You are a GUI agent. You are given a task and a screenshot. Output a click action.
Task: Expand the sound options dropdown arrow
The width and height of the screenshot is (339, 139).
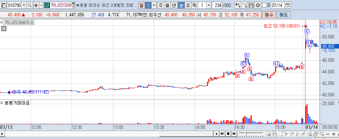tap(41, 5)
